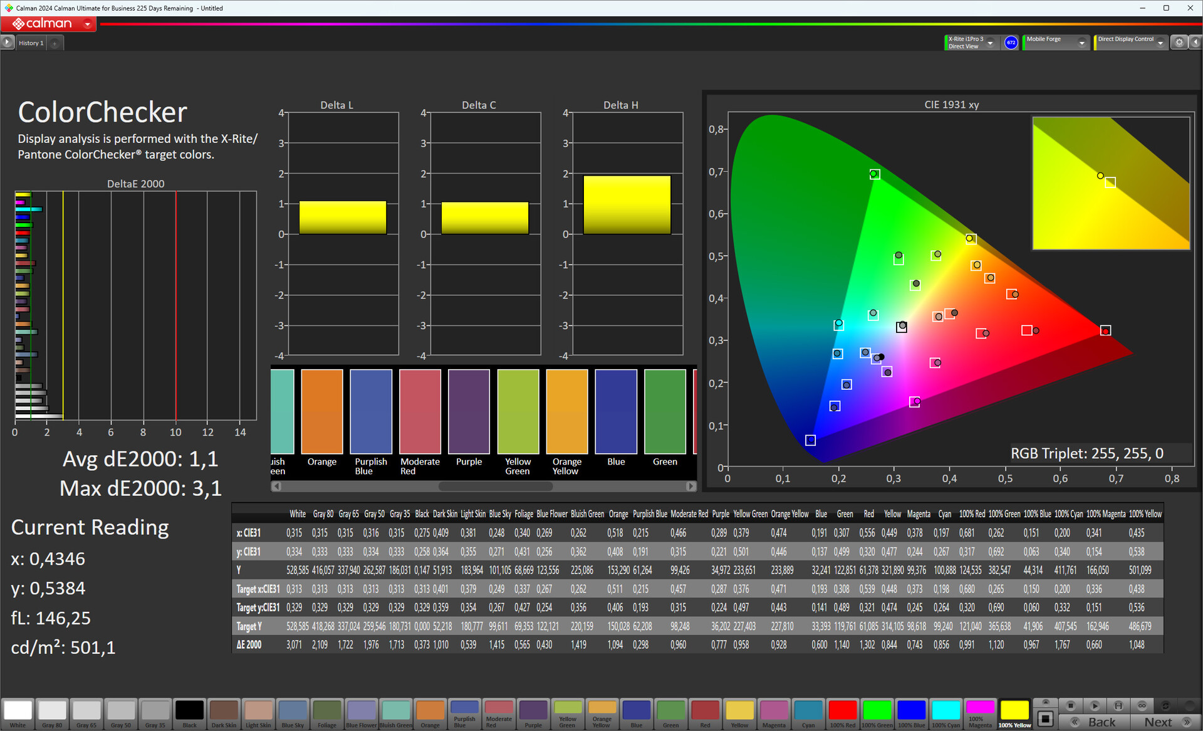Click the blue 672 meter timer badge
The height and width of the screenshot is (731, 1203).
coord(1011,42)
